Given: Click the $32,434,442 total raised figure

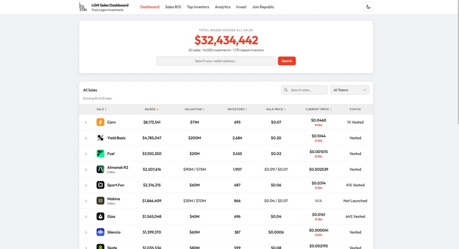Looking at the screenshot, I should tap(226, 40).
